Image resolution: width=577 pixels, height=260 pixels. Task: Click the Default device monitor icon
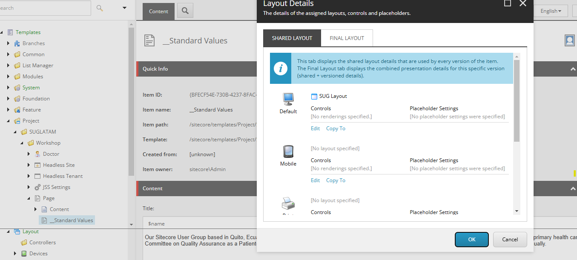coord(288,99)
